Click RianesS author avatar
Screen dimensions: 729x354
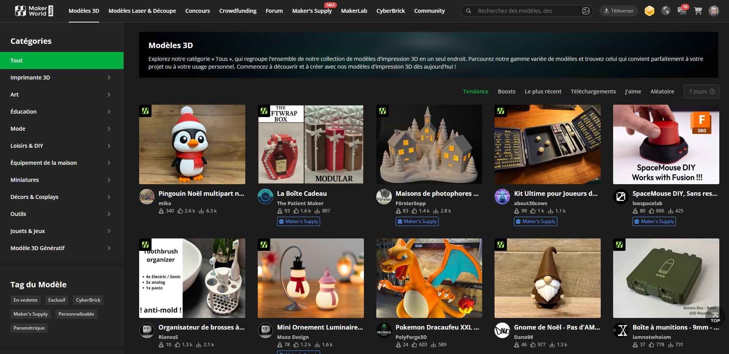pyautogui.click(x=147, y=330)
